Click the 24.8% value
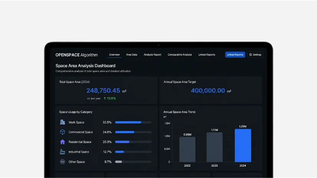This screenshot has height=178, width=317. [x=107, y=132]
